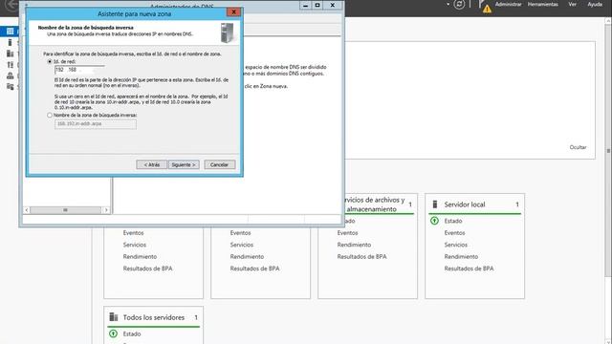Click the disabled in-addr.arpa zone name field
The height and width of the screenshot is (344, 612).
pyautogui.click(x=96, y=123)
